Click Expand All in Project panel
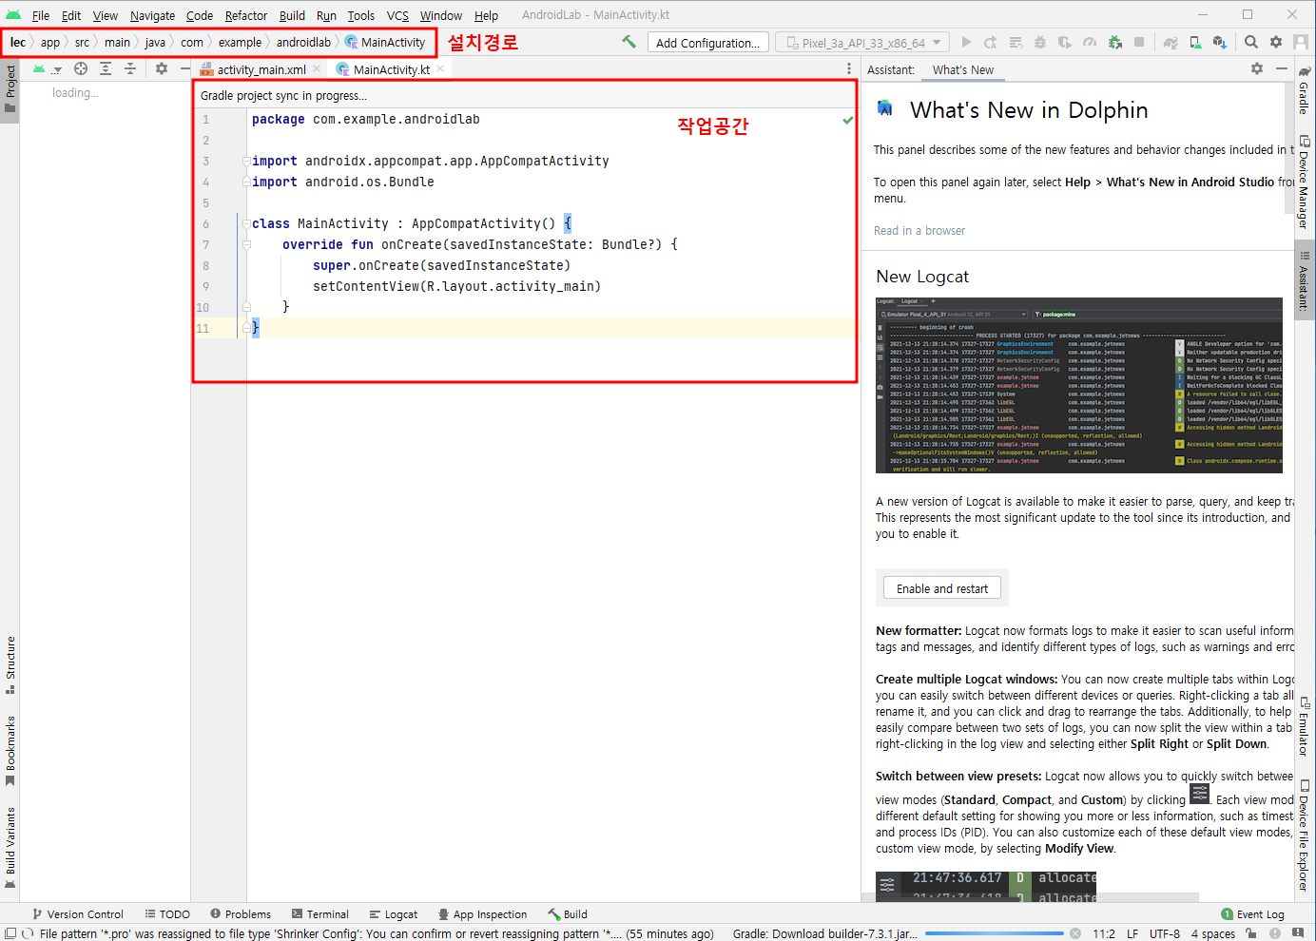Image resolution: width=1316 pixels, height=941 pixels. [106, 68]
